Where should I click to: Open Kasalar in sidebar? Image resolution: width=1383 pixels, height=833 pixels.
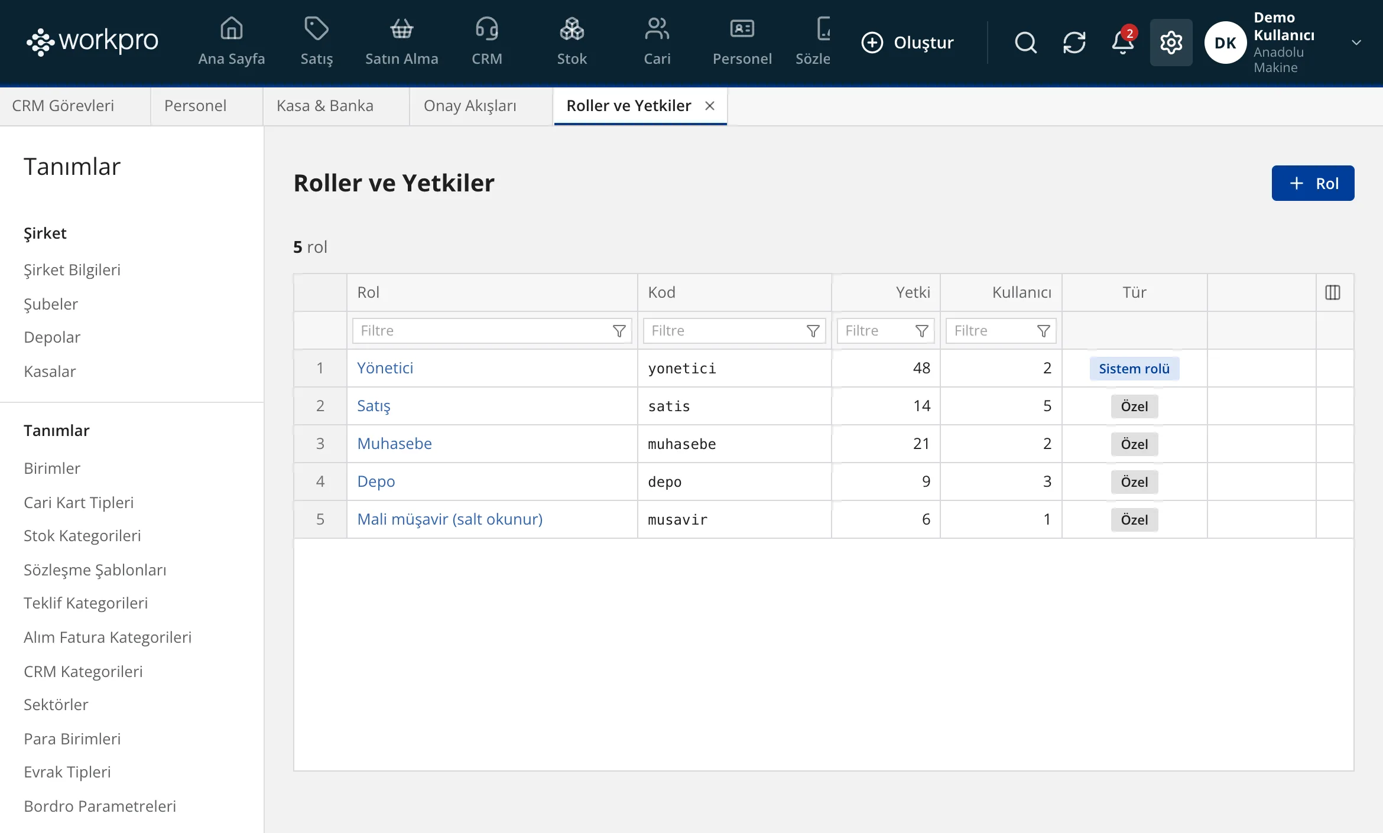(50, 372)
